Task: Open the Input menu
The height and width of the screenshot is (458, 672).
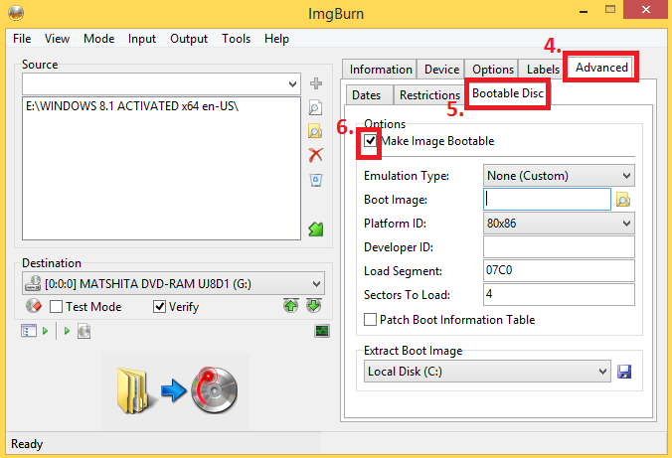Action: pyautogui.click(x=142, y=39)
